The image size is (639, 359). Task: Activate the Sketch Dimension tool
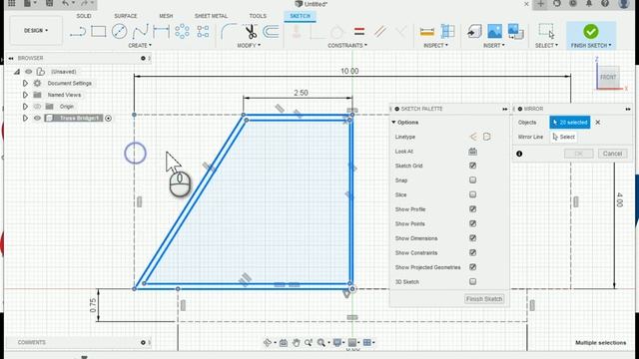(x=161, y=31)
